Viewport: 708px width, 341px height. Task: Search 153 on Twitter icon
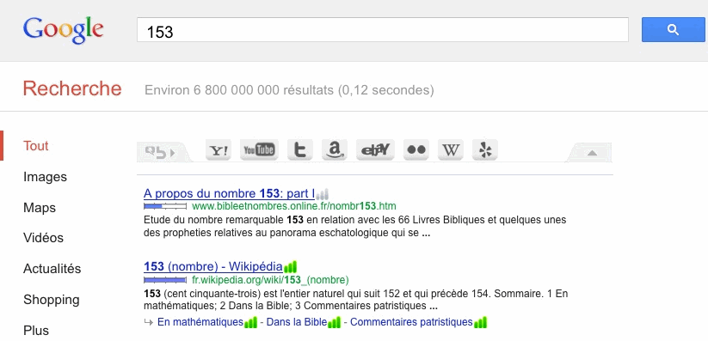click(300, 149)
